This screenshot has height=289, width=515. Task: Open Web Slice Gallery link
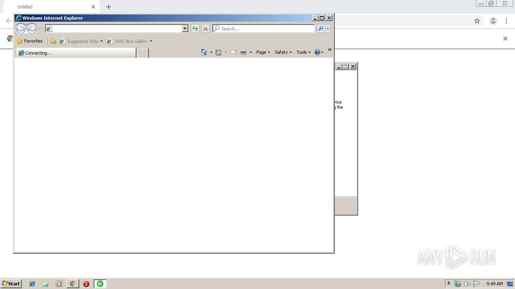[128, 41]
